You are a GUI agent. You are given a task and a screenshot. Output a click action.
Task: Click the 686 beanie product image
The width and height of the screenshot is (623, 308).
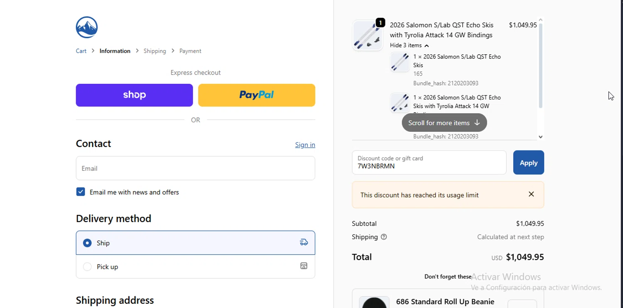pyautogui.click(x=374, y=302)
